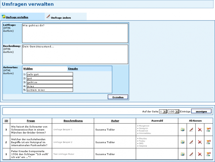Click the folder icon for survey ID 3

(x=183, y=130)
